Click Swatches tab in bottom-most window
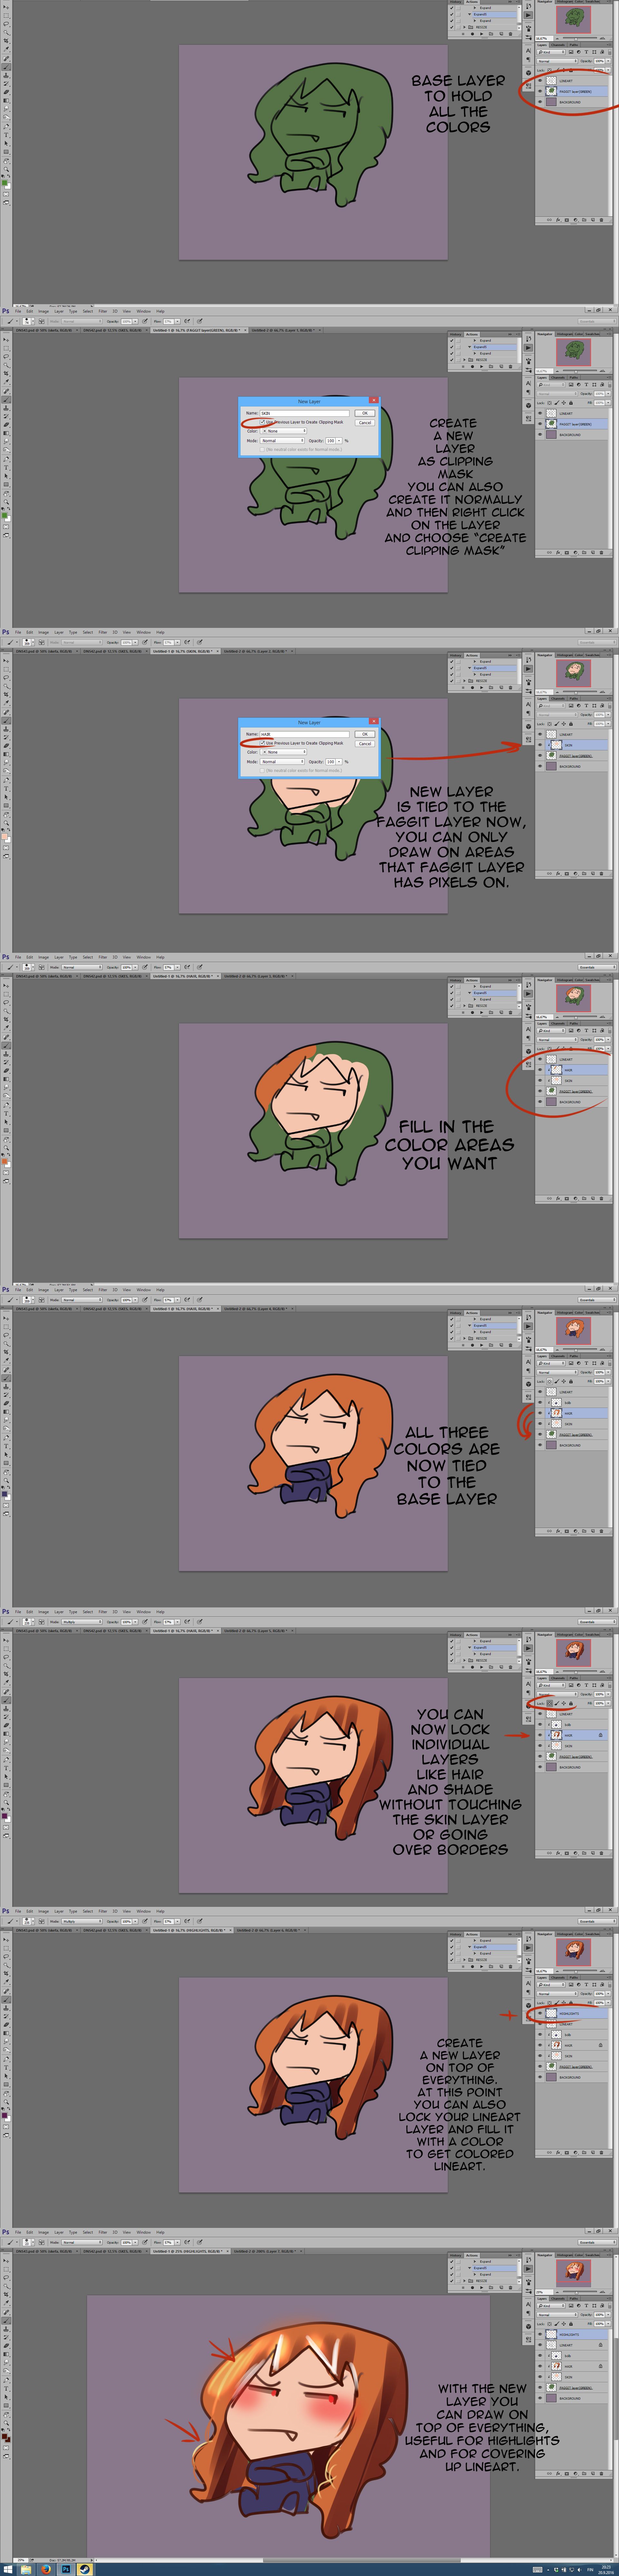Image resolution: width=619 pixels, height=2576 pixels. click(592, 2255)
